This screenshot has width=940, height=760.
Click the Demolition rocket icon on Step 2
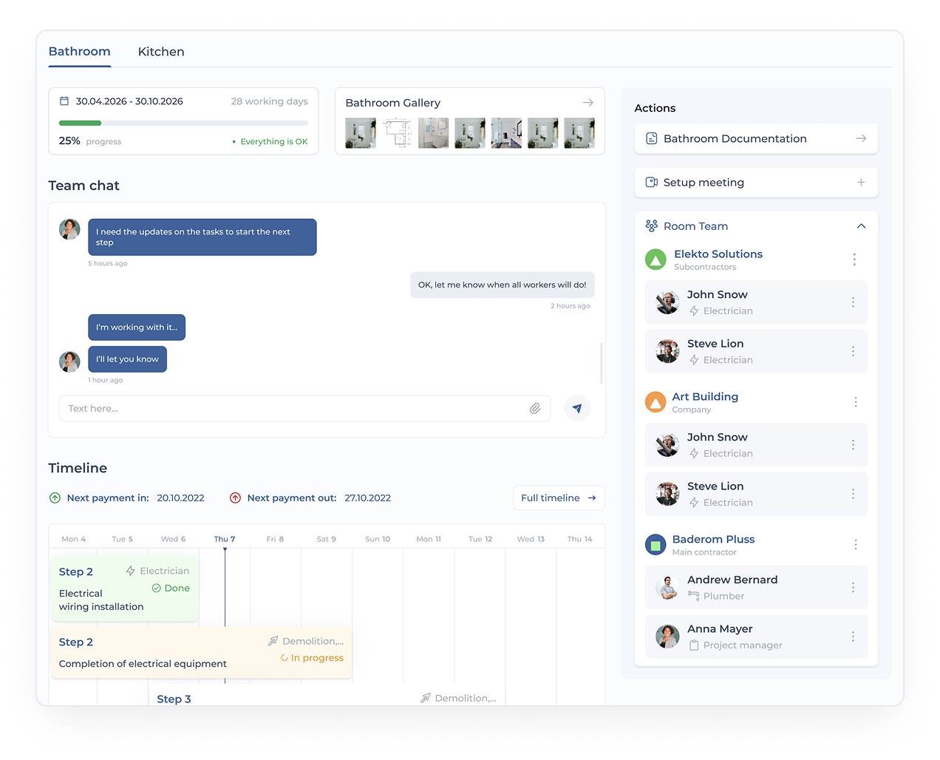(273, 641)
